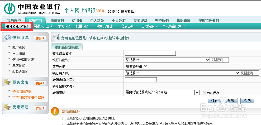Click the 返回 button
261x125 pixels.
pyautogui.click(x=247, y=101)
